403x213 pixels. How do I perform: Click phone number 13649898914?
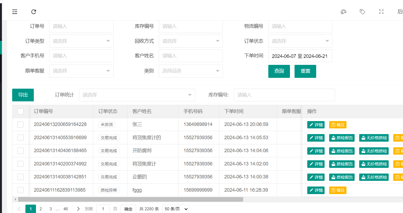click(198, 124)
